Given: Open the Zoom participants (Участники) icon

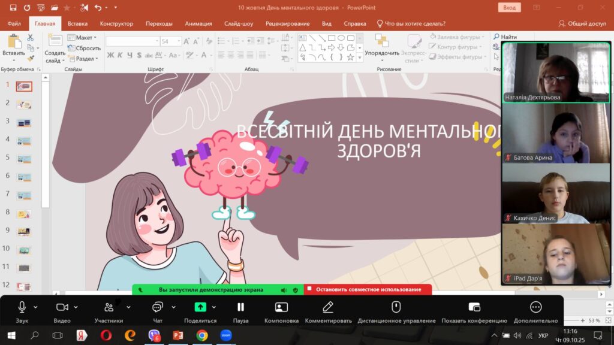Looking at the screenshot, I should tap(109, 307).
